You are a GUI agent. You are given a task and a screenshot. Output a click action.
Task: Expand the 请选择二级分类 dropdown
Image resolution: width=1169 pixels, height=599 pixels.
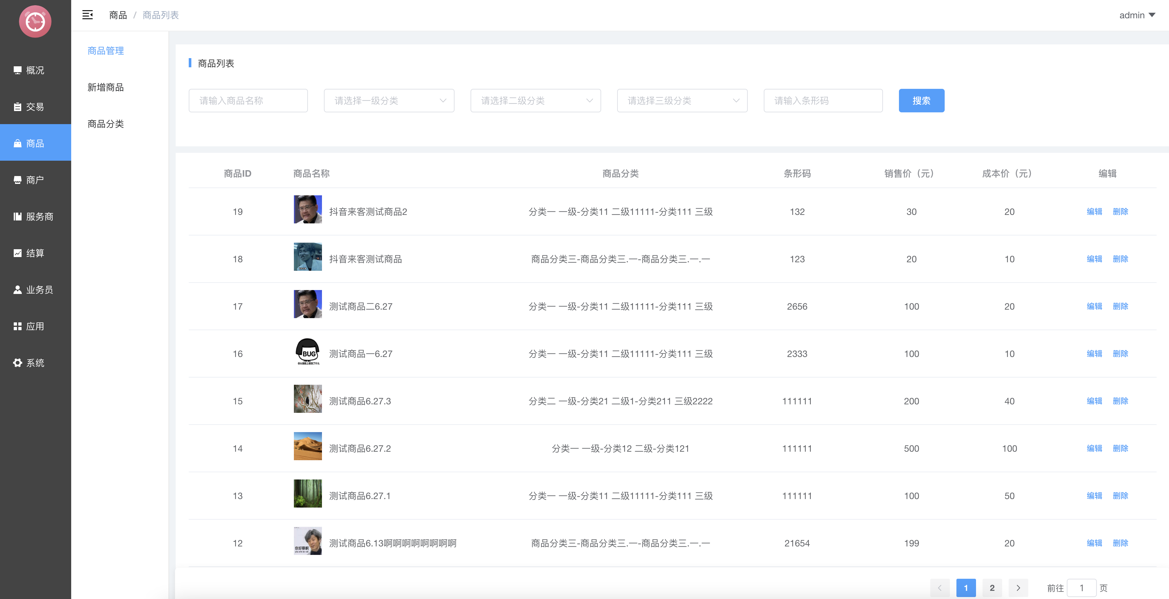coord(536,101)
